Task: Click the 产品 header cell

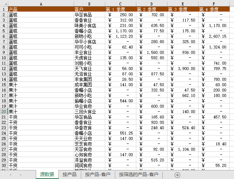Action: click(x=40, y=9)
